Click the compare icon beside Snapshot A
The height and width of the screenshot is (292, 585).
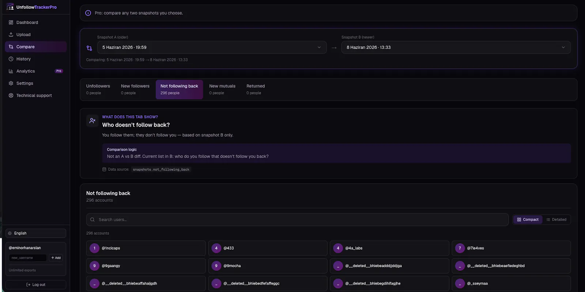(89, 48)
